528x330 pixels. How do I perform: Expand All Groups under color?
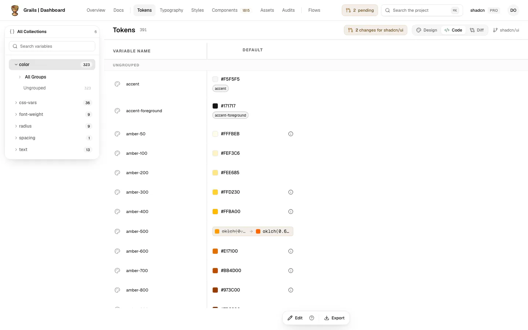tap(20, 77)
